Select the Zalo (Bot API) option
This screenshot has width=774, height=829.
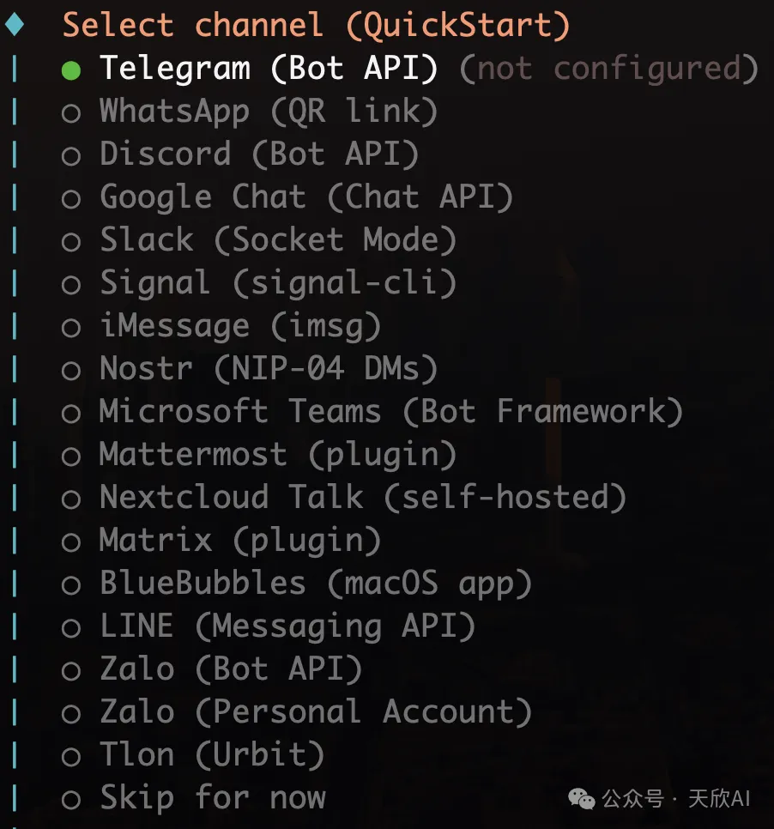(230, 669)
